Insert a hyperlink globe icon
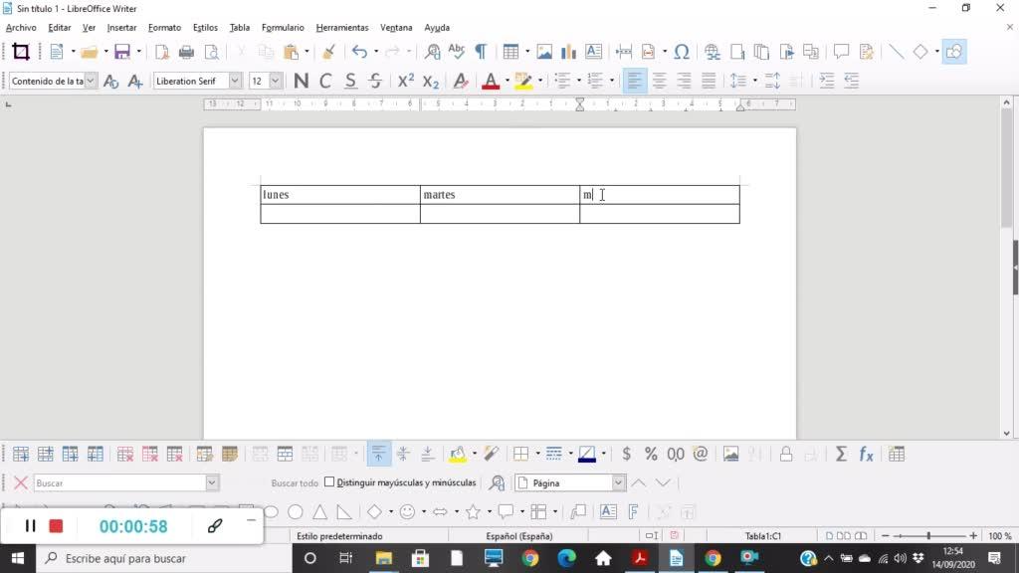 point(713,52)
